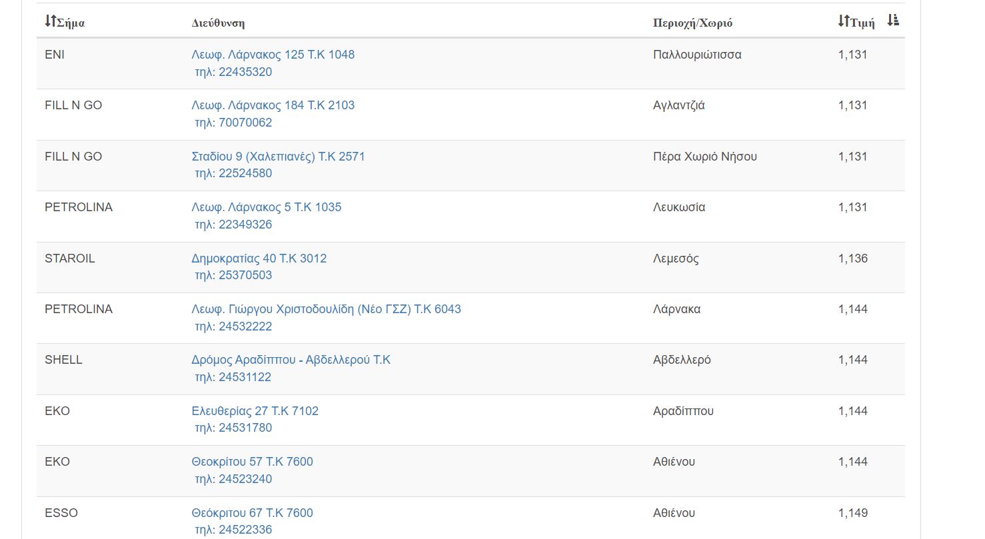Open Θεοκρίτου 57 Τ.Κ 7600 address link
Viewport: 985px width, 539px height.
tap(252, 462)
